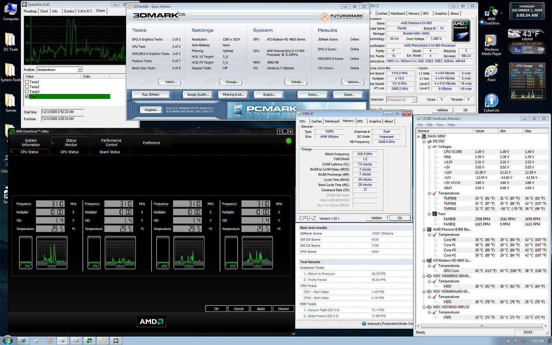Uncheck the Core checkbox in SpeedFan
Viewport: 552px width, 345px height.
[x=27, y=96]
